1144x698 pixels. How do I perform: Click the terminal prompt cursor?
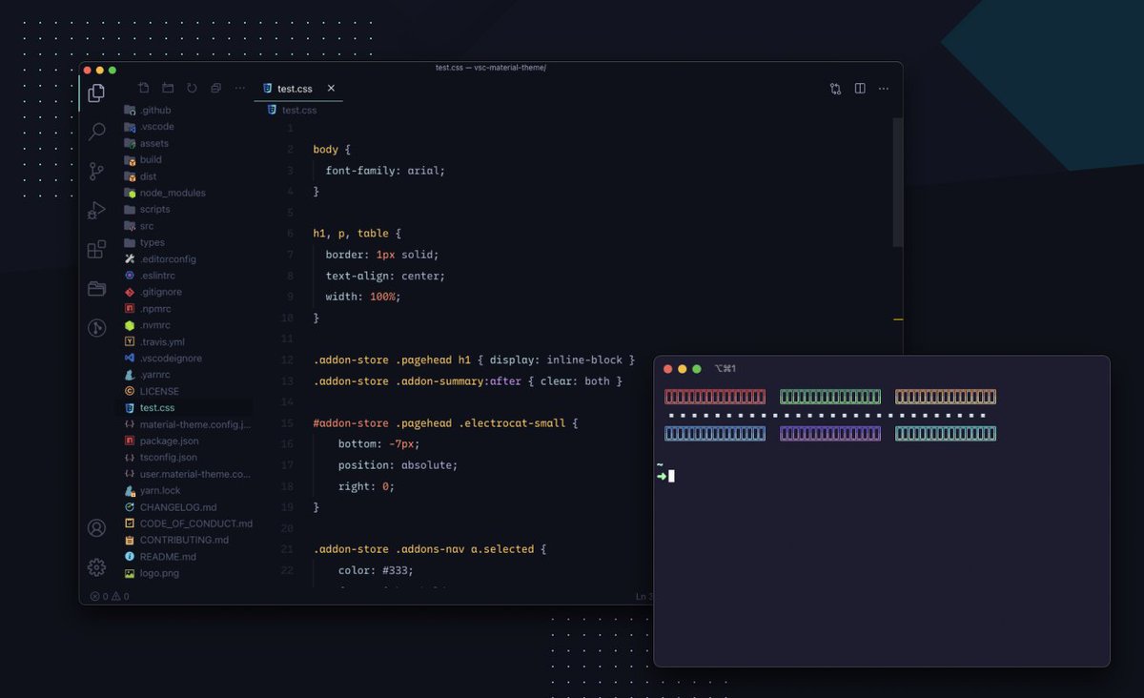pos(671,476)
